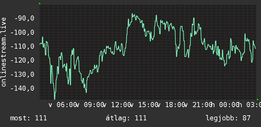Click the v 06:00 time label

click(63, 105)
